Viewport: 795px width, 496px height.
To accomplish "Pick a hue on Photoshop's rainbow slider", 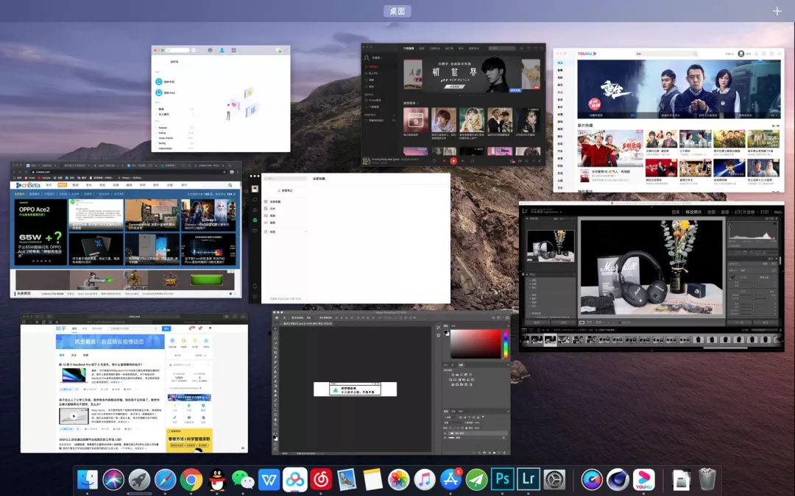I will point(505,344).
